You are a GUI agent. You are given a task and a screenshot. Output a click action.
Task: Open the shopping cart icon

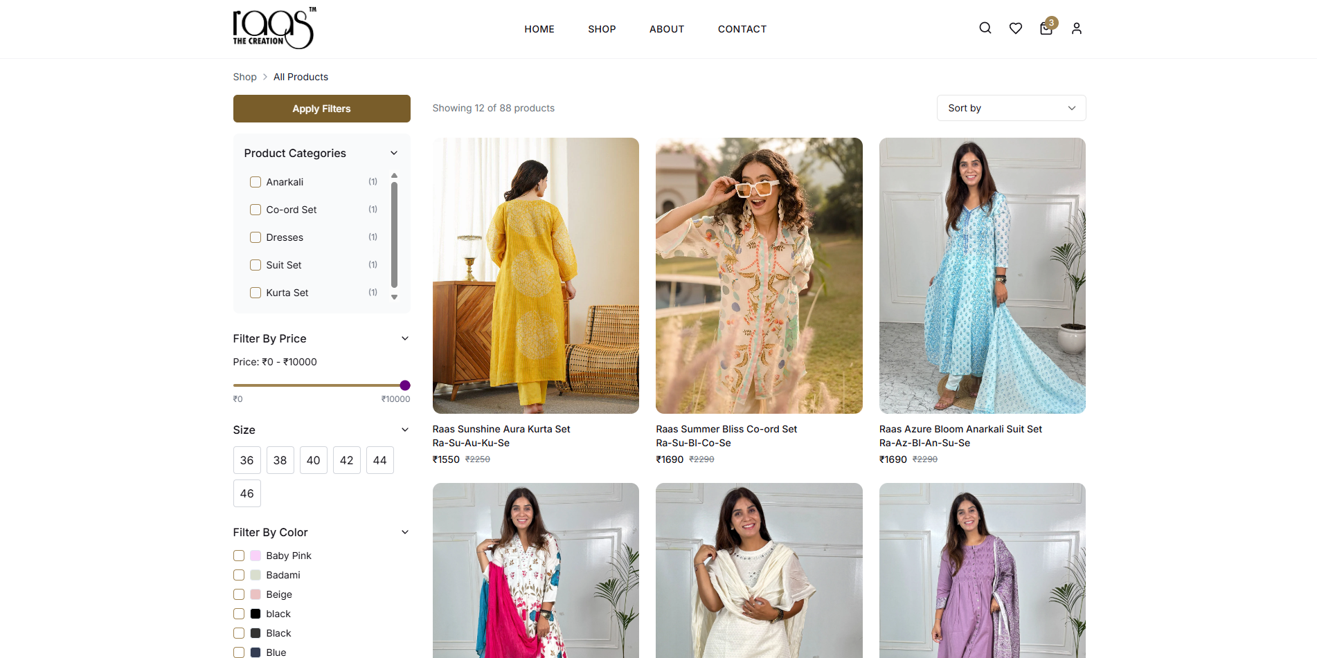[1046, 28]
